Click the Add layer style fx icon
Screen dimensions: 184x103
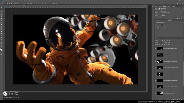(x=172, y=99)
